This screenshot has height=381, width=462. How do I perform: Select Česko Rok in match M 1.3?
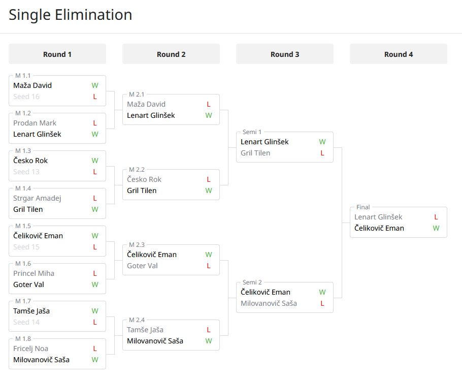pos(30,161)
